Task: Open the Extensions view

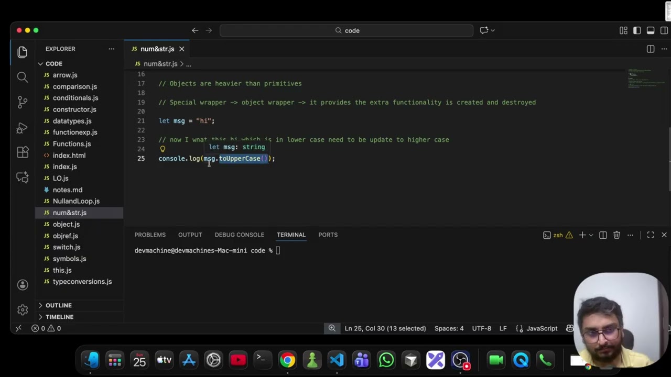Action: 22,152
